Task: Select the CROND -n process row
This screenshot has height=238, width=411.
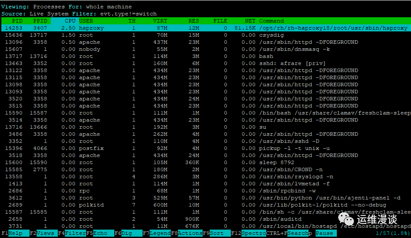Action: click(206, 170)
